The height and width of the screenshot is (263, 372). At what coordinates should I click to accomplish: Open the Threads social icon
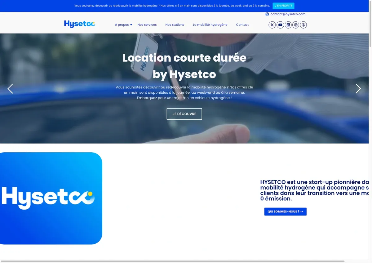pyautogui.click(x=303, y=25)
